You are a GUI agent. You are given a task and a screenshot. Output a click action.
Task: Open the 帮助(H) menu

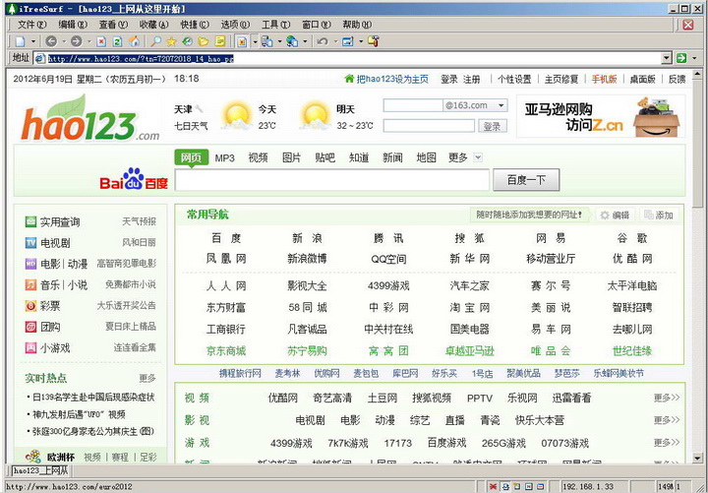pos(357,25)
